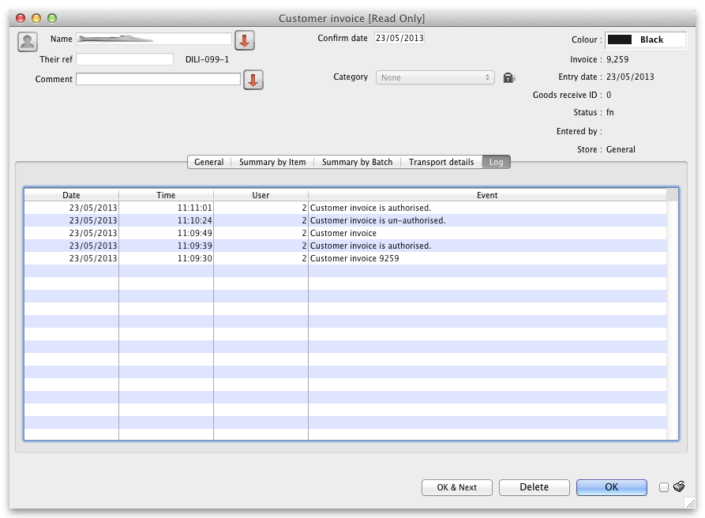Image resolution: width=705 pixels, height=518 pixels.
Task: Open the Summary by Item tab
Action: (272, 162)
